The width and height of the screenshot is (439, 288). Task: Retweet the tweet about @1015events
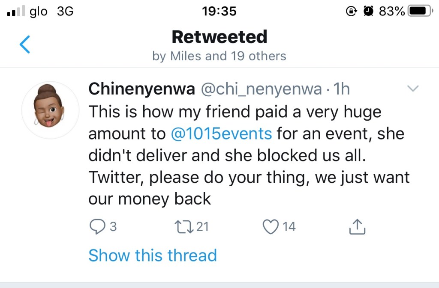[x=183, y=226]
